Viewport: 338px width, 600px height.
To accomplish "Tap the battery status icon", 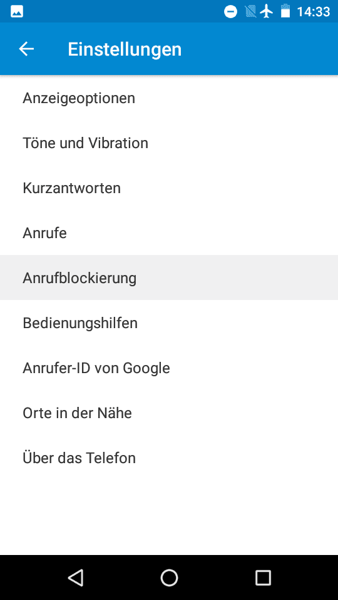I will (285, 12).
